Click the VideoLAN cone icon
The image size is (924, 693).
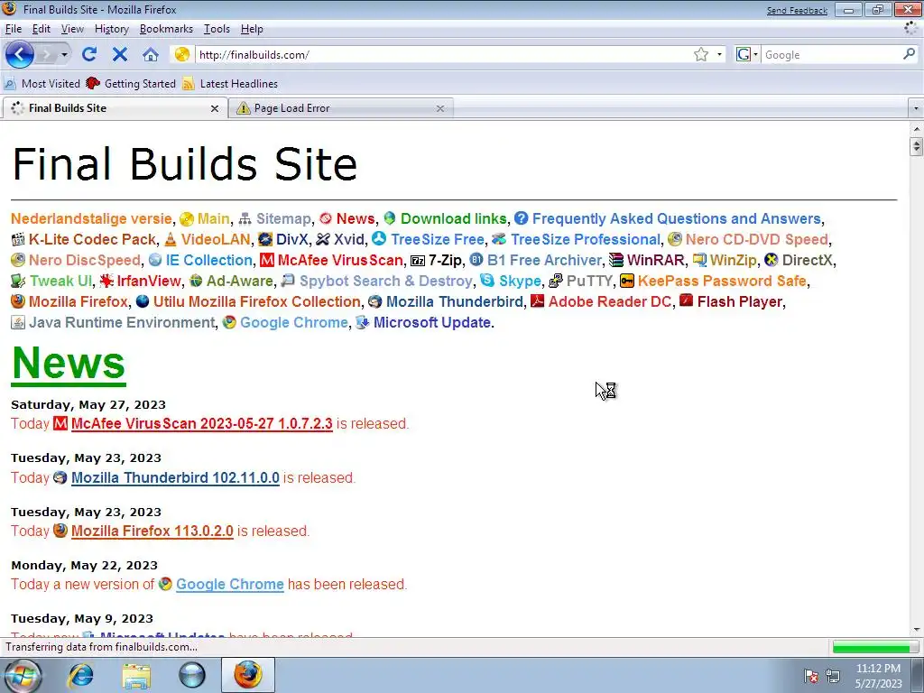171,239
